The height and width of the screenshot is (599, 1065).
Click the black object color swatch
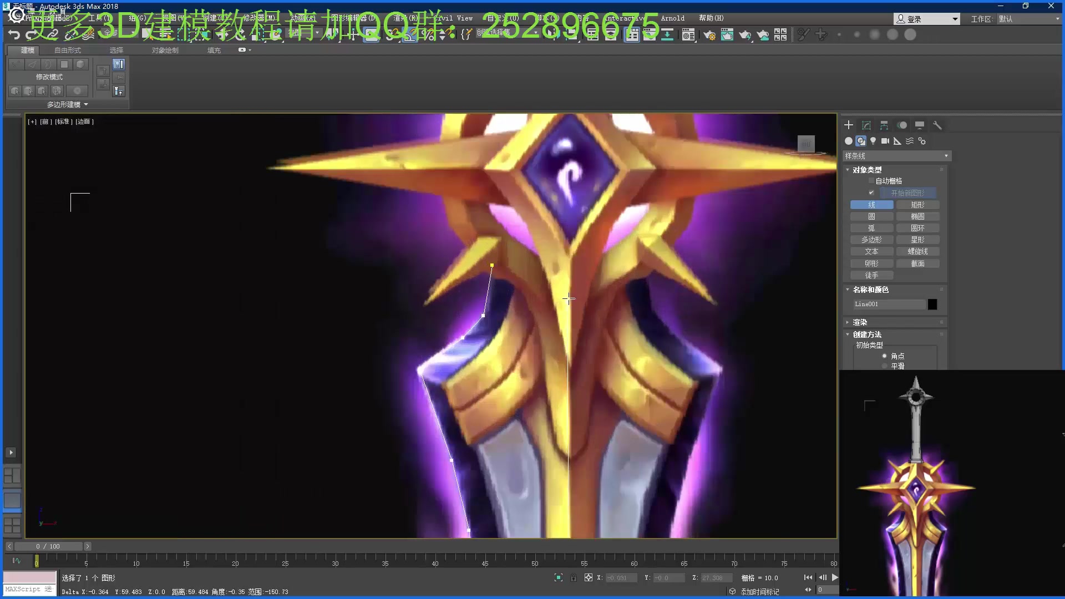[x=932, y=304]
